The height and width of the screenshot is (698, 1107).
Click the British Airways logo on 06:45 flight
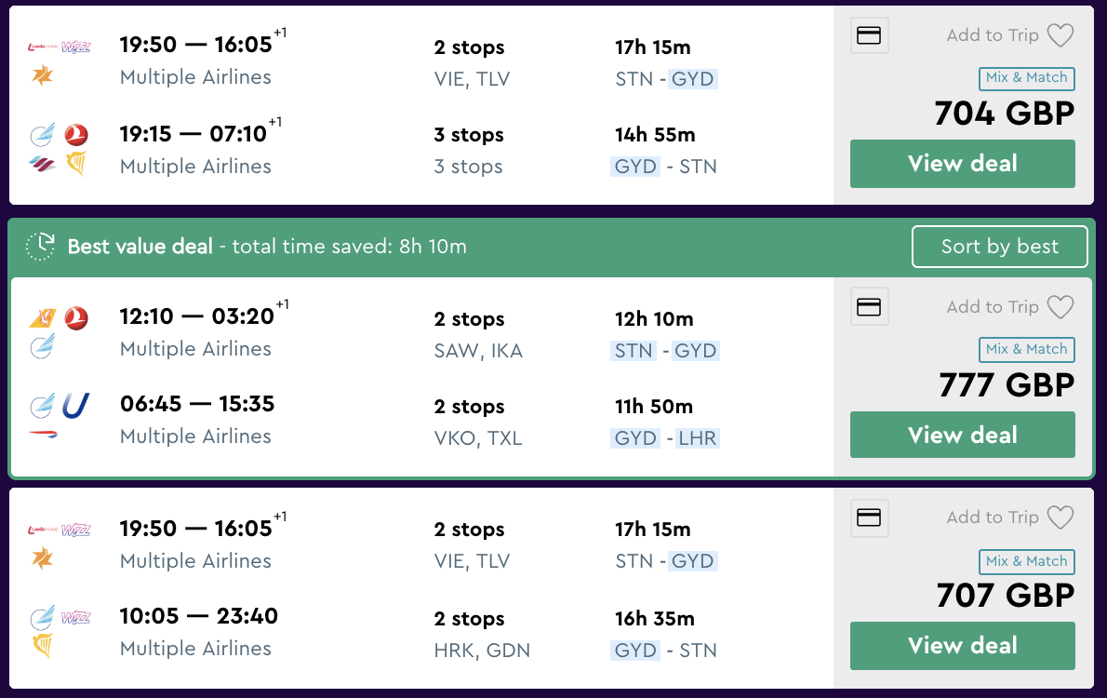[43, 435]
